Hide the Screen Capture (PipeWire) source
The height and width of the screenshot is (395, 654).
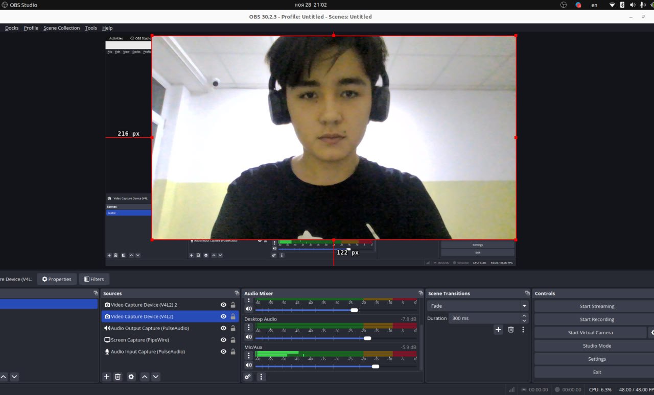pyautogui.click(x=223, y=340)
